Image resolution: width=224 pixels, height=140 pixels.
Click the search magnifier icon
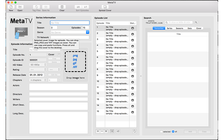[196, 22]
